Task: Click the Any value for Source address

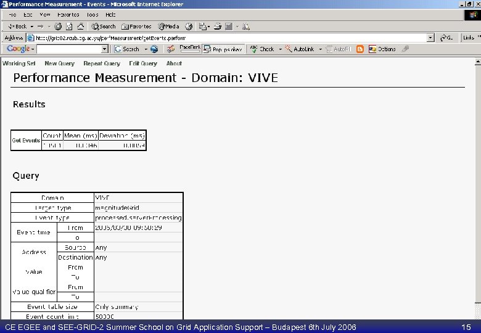Action: (x=101, y=247)
